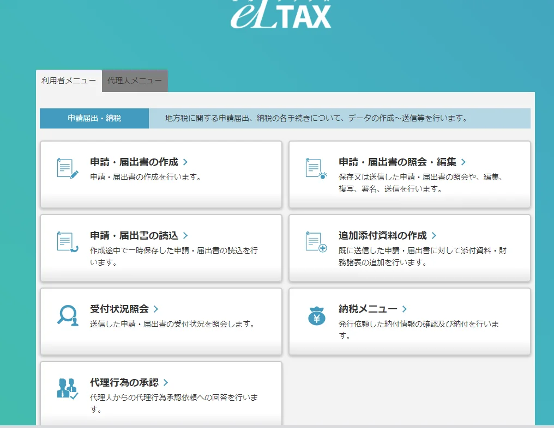Select the 利用者メニュー tab

pyautogui.click(x=69, y=81)
